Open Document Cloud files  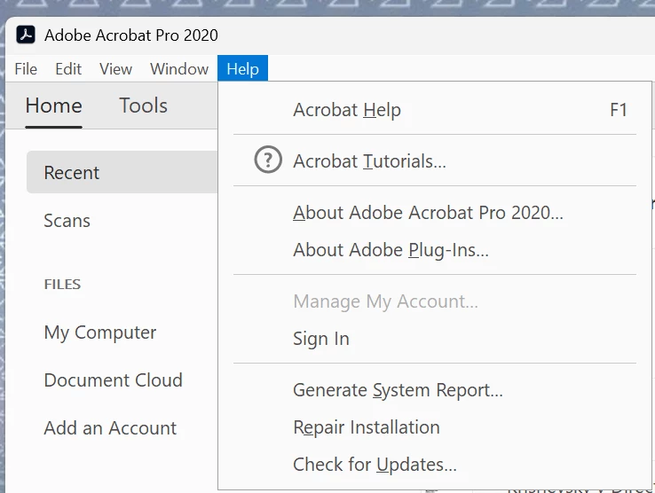(114, 380)
